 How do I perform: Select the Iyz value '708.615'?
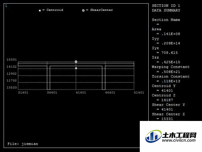pyautogui.click(x=170, y=53)
